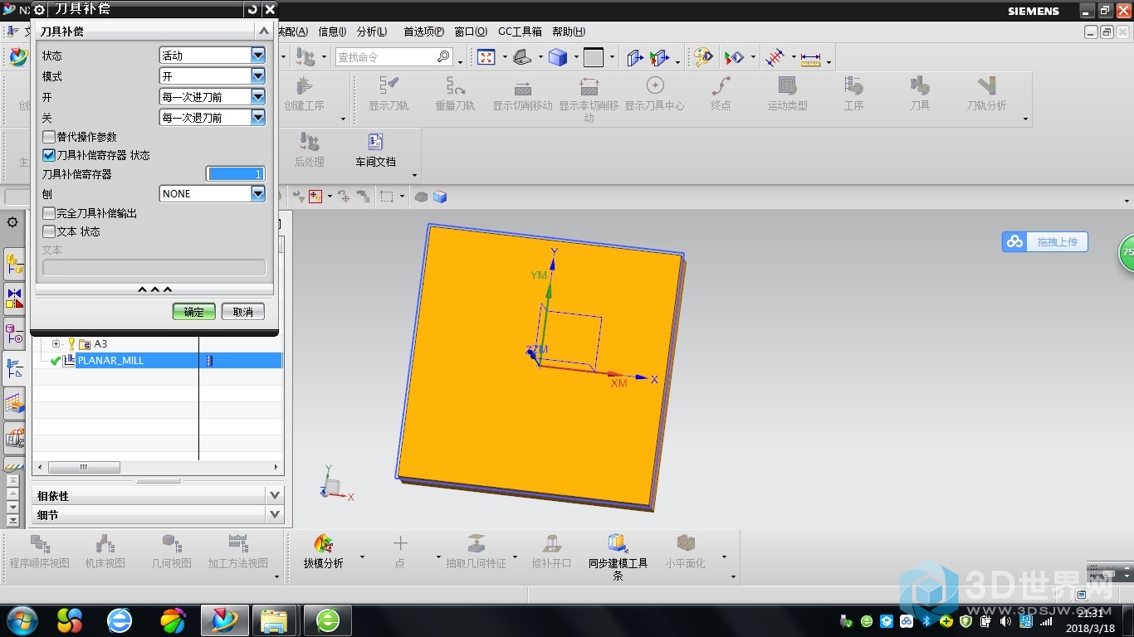Screen dimensions: 1134x637
Task: Click the 刀轨分析 tool path analysis icon
Action: (x=986, y=85)
